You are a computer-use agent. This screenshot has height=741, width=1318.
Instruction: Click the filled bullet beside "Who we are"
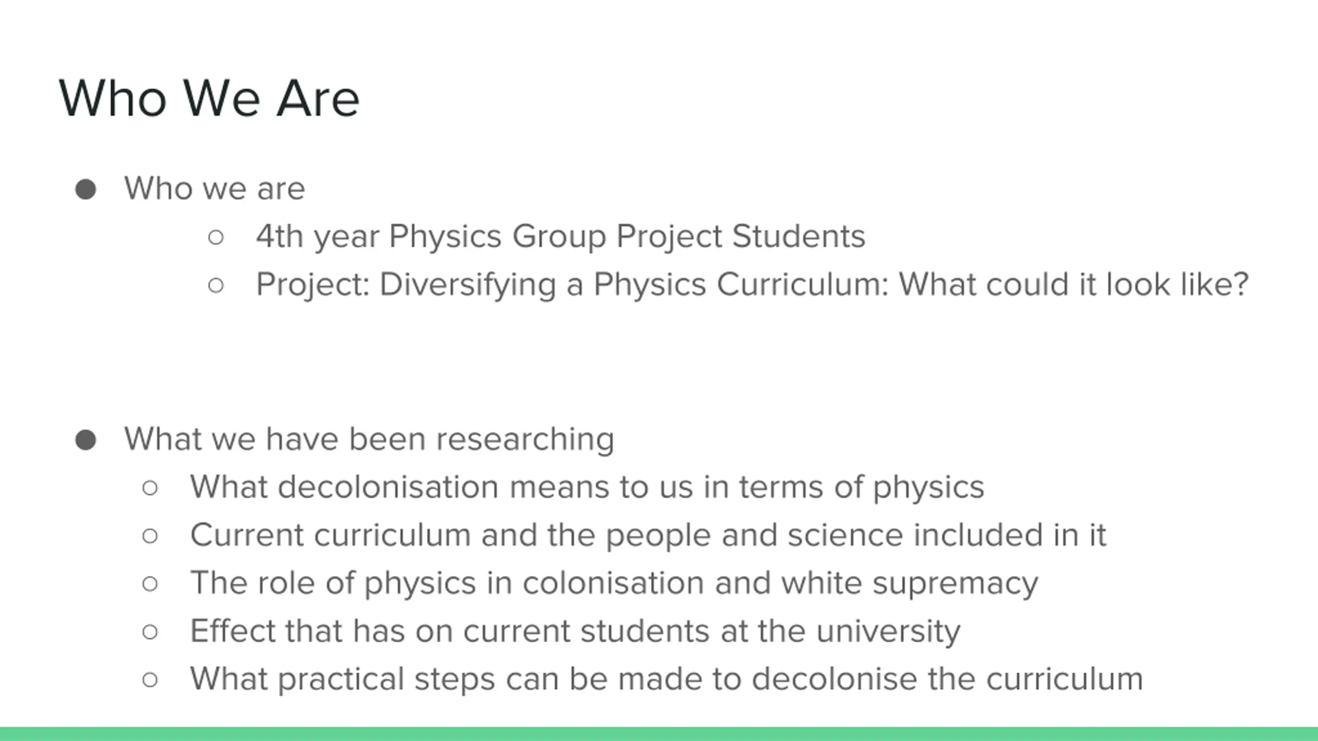tap(85, 189)
